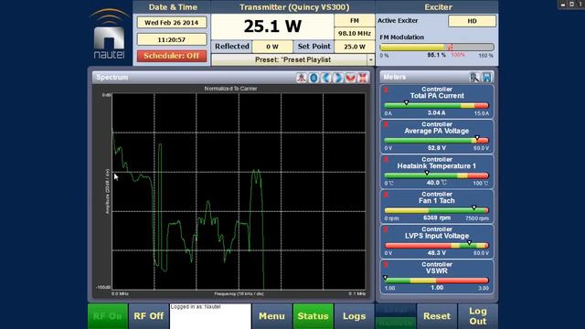
Task: Click the 11:20:57 time field
Action: (171, 39)
